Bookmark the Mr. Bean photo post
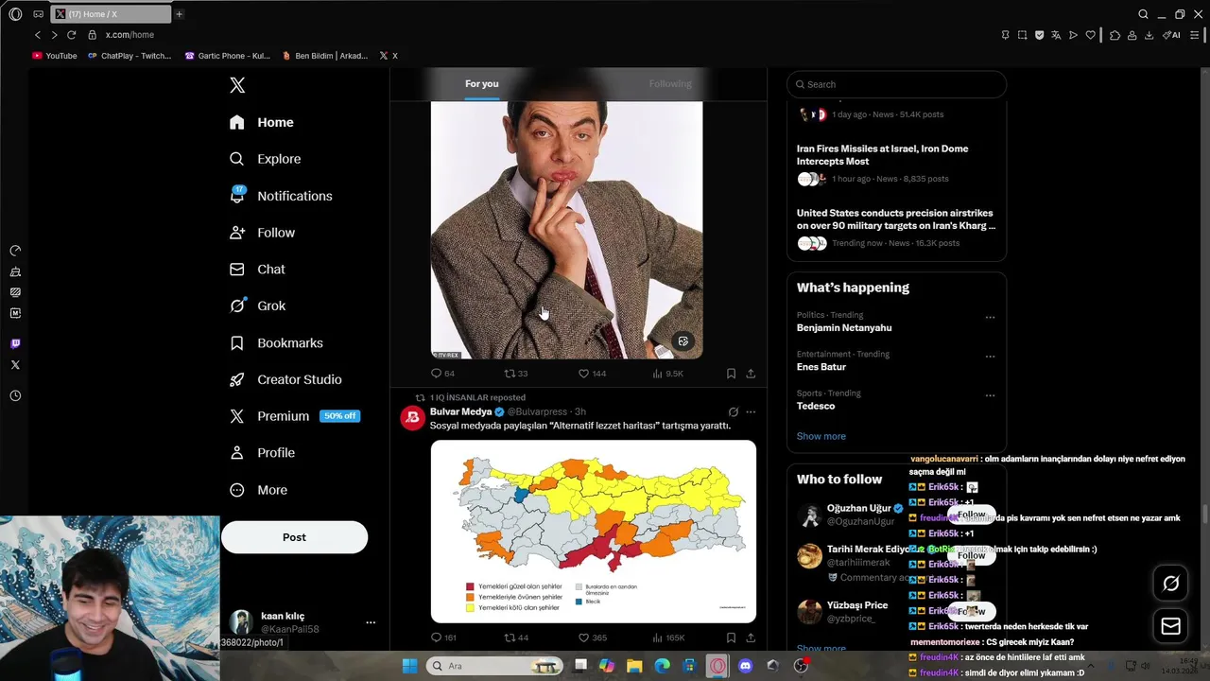Viewport: 1210px width, 681px height. (731, 374)
